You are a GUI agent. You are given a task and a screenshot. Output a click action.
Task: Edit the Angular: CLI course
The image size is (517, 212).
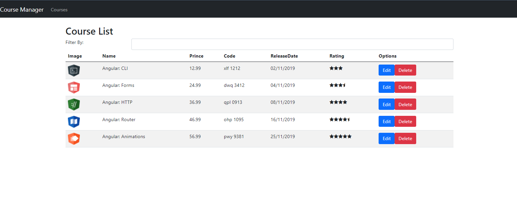click(x=387, y=70)
